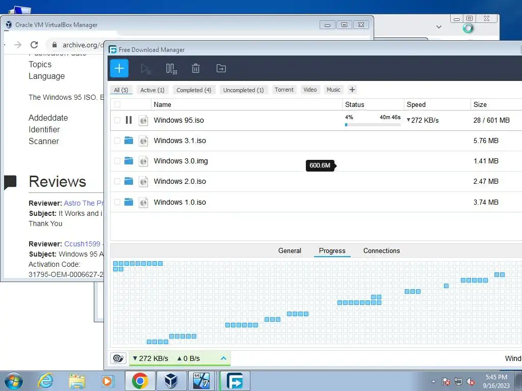Sort downloads by Size column

pyautogui.click(x=496, y=104)
